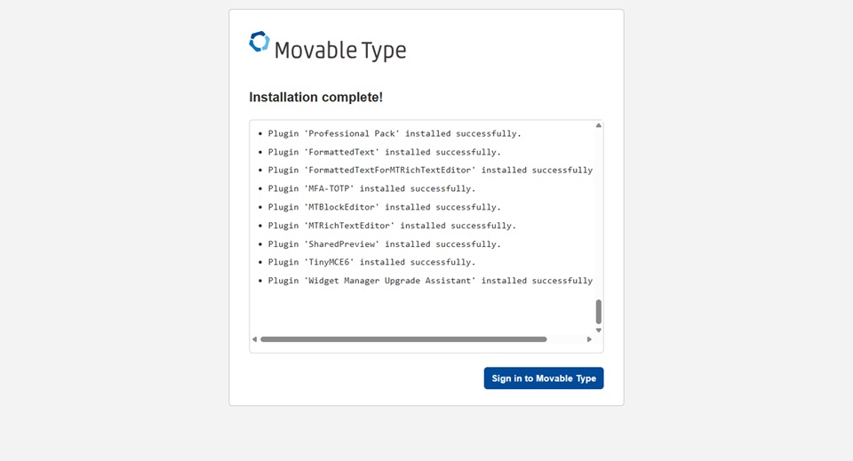This screenshot has width=853, height=461.
Task: Click the 'FormattedTextForMTRichTextEditor' log entry
Action: coord(430,171)
